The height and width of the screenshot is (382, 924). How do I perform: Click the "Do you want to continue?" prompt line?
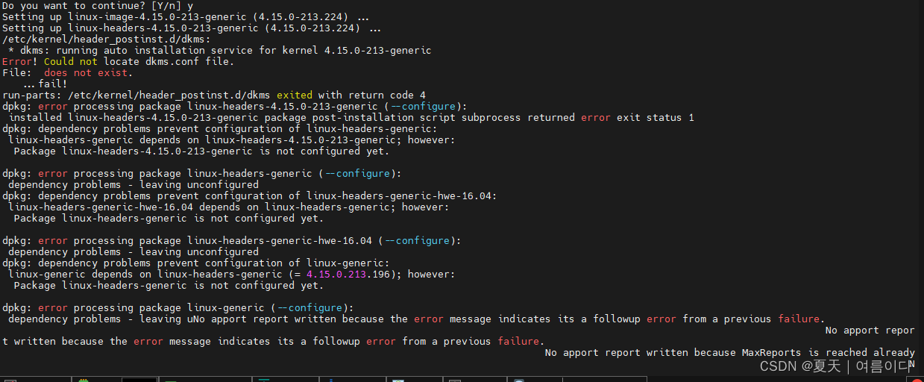coord(97,5)
